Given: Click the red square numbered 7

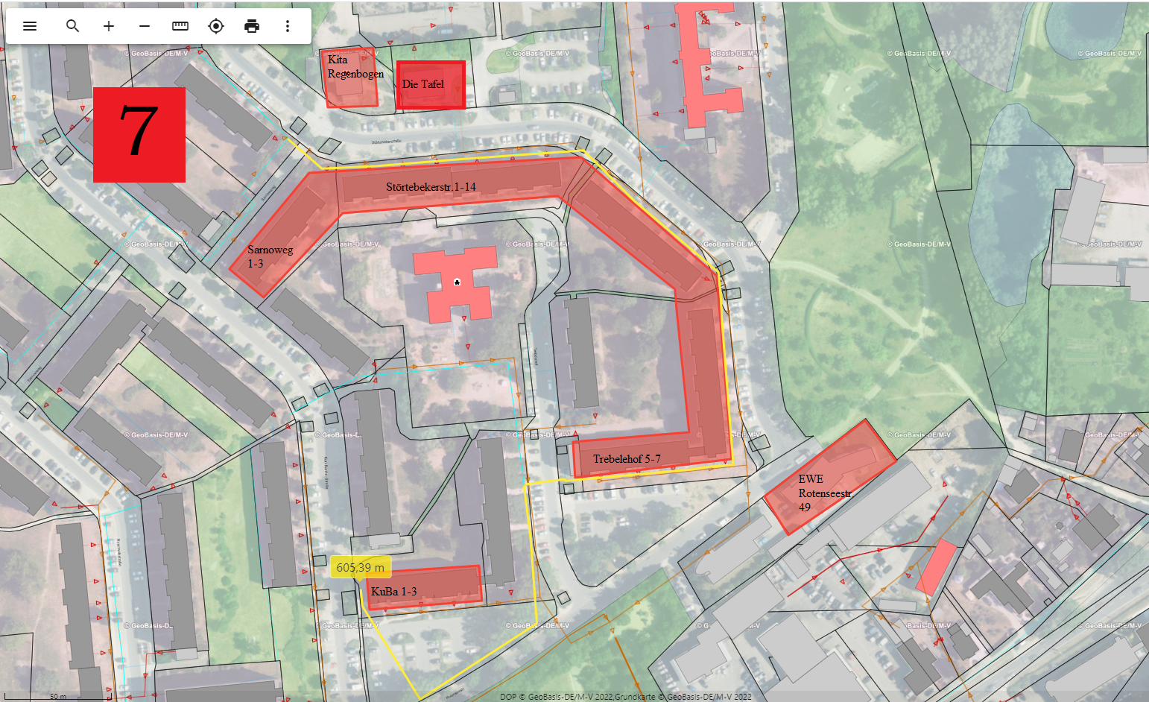Looking at the screenshot, I should [x=139, y=134].
